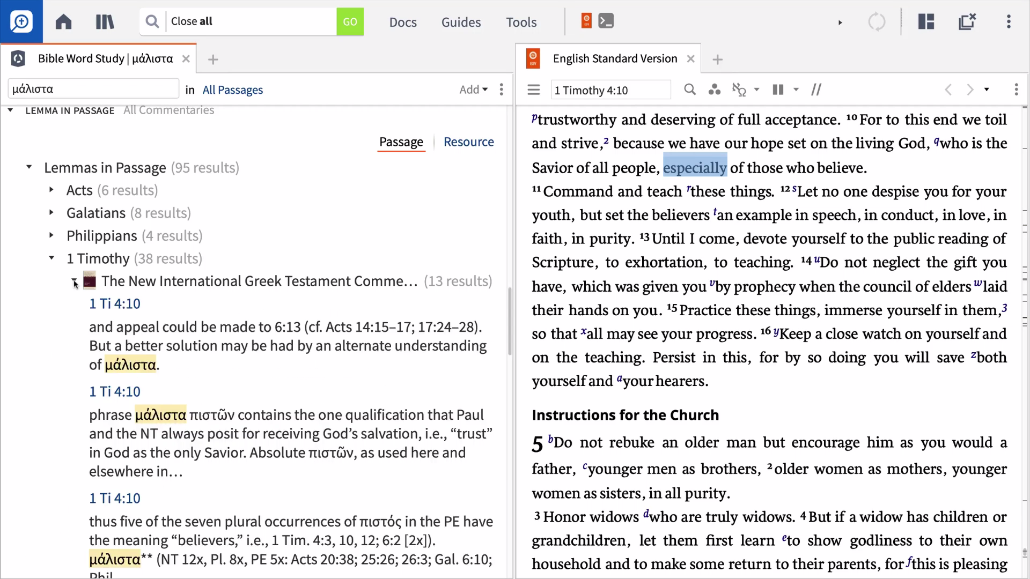Add a new tab in left panel
This screenshot has width=1030, height=579.
(x=213, y=60)
